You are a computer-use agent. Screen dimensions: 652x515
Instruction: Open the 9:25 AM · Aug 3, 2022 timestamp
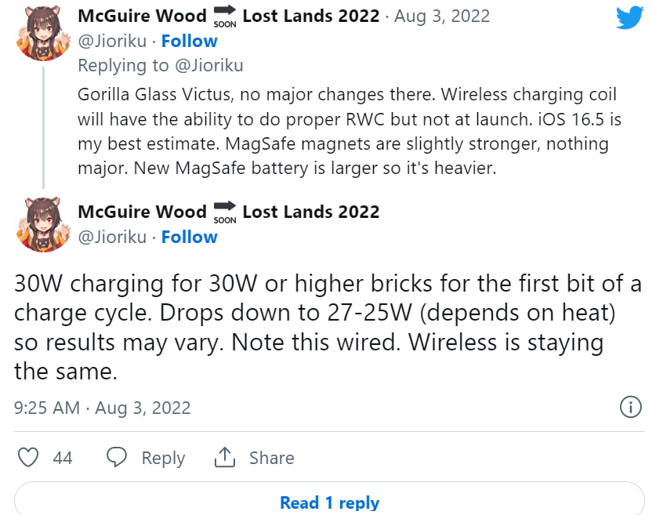(103, 408)
